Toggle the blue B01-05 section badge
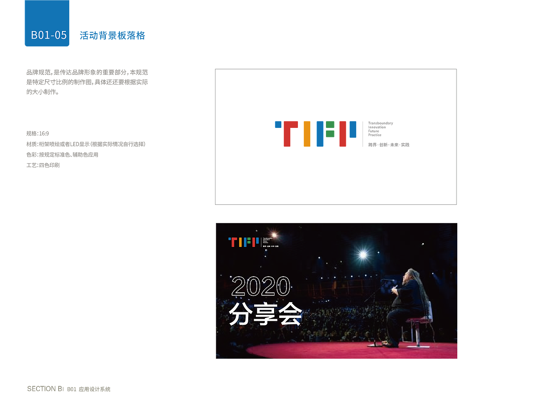Viewport: 544px width, 408px height. point(47,23)
